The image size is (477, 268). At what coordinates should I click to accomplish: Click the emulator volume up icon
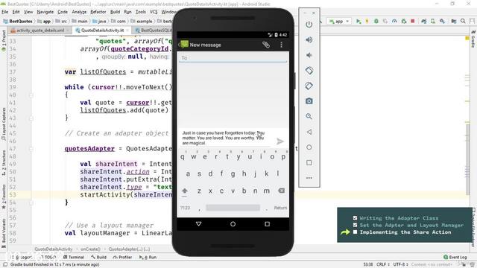point(309,39)
